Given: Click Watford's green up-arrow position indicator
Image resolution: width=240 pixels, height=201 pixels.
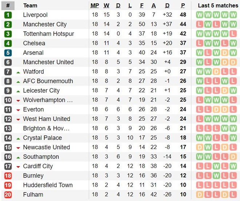Looking at the screenshot, I should click(18, 72).
